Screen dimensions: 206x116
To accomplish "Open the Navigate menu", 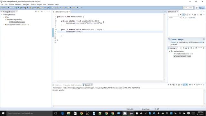I will coord(26,5).
